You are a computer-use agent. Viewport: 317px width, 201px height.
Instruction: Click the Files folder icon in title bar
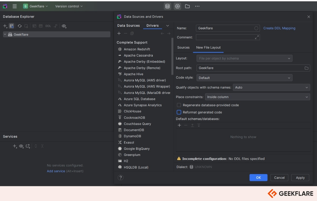click(x=187, y=6)
